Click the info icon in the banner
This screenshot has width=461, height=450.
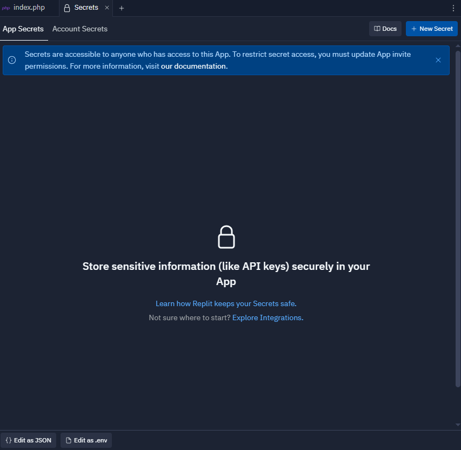(x=12, y=60)
